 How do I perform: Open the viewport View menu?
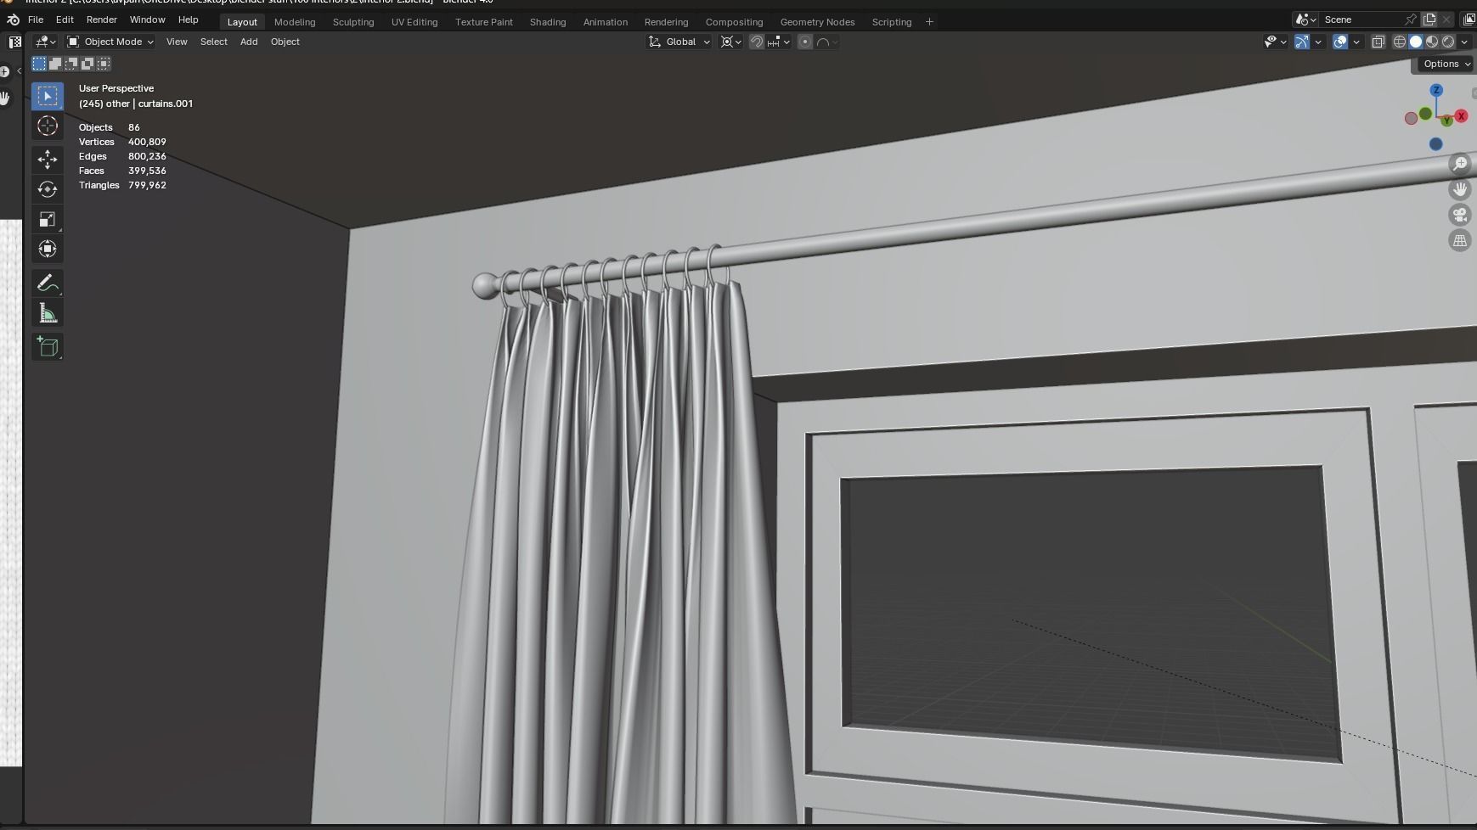[177, 42]
